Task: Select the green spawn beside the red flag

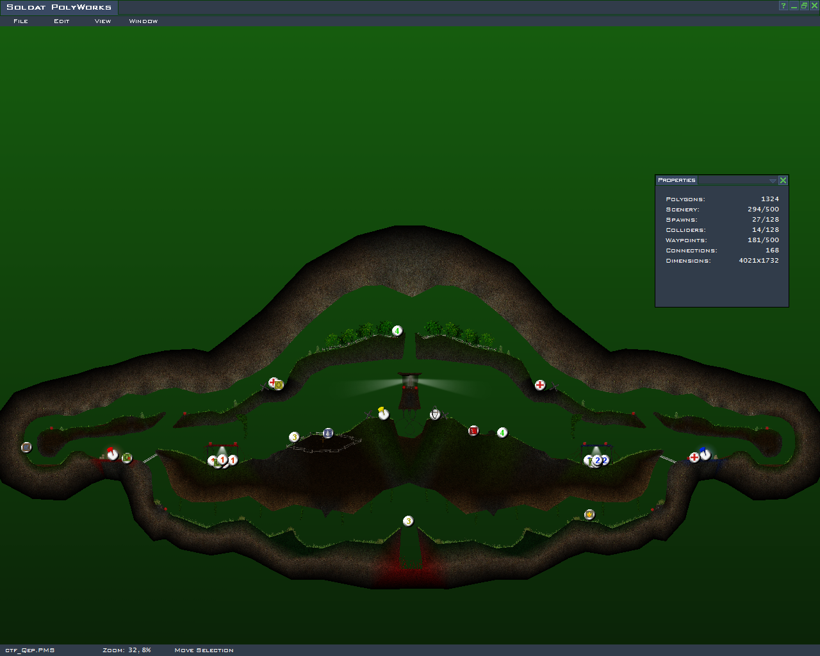Action: click(127, 457)
